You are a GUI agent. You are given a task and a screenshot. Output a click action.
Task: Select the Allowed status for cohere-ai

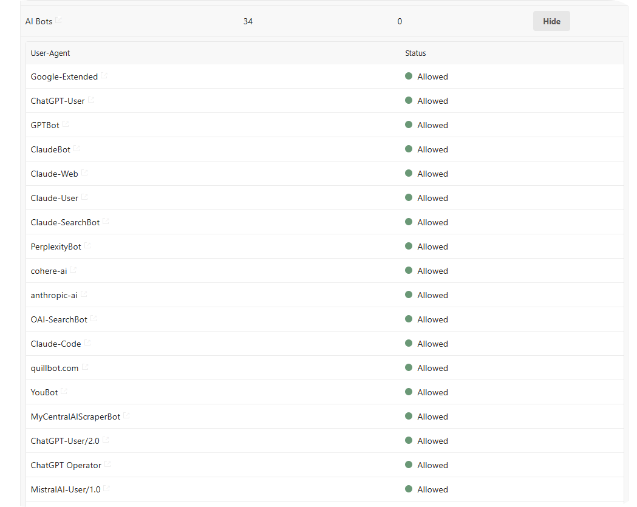(x=426, y=271)
